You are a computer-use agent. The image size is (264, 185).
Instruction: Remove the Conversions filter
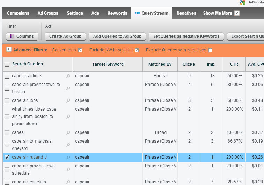[80, 50]
